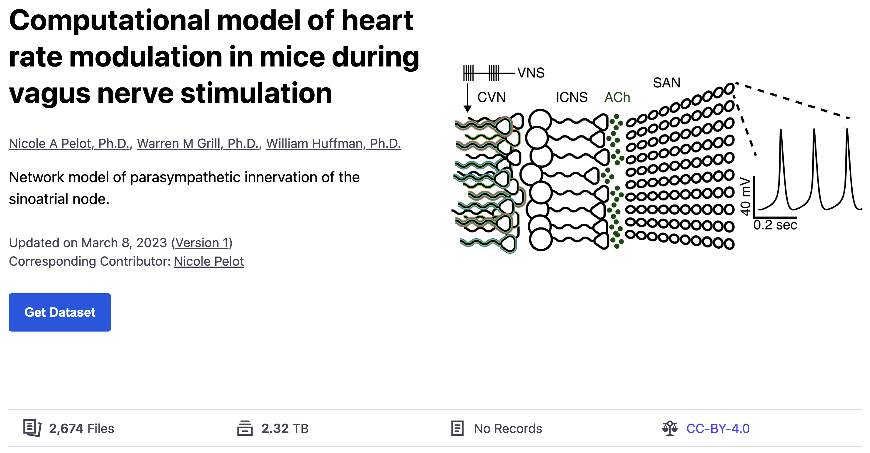Click the green ACh label in diagram
870x453 pixels.
[x=617, y=97]
